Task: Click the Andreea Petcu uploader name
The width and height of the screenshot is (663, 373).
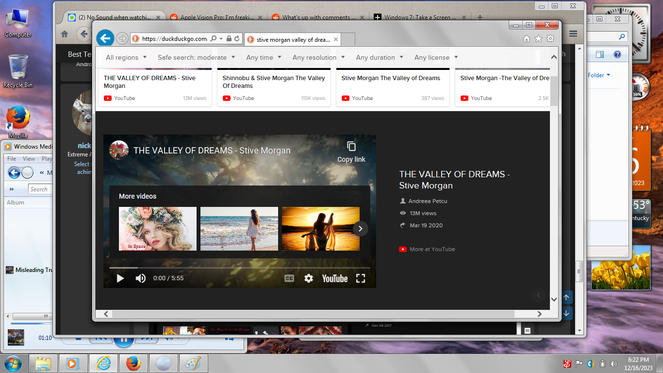Action: coord(427,201)
